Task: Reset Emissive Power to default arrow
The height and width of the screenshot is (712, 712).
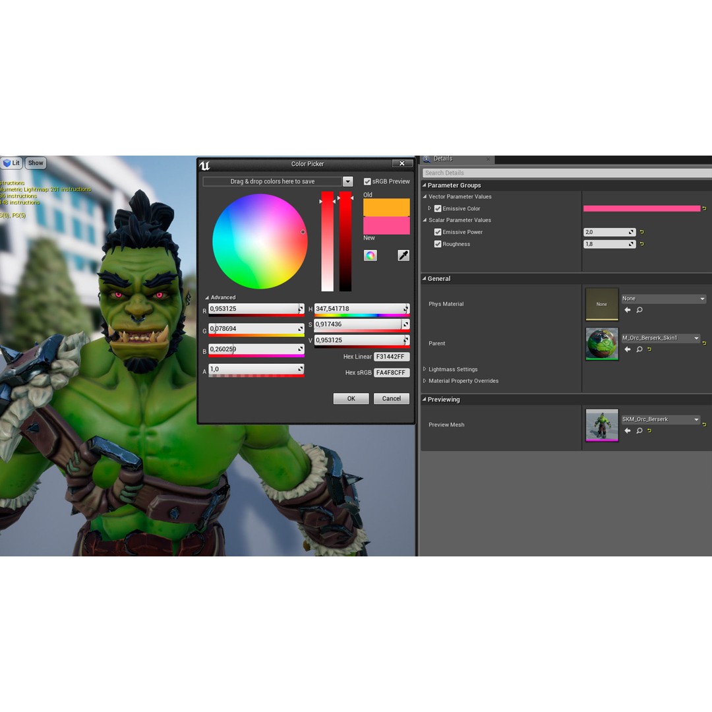Action: click(641, 232)
